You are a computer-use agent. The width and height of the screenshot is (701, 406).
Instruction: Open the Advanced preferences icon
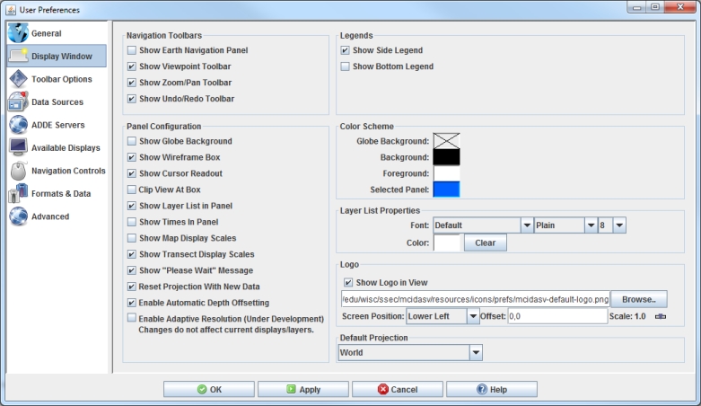coord(18,216)
